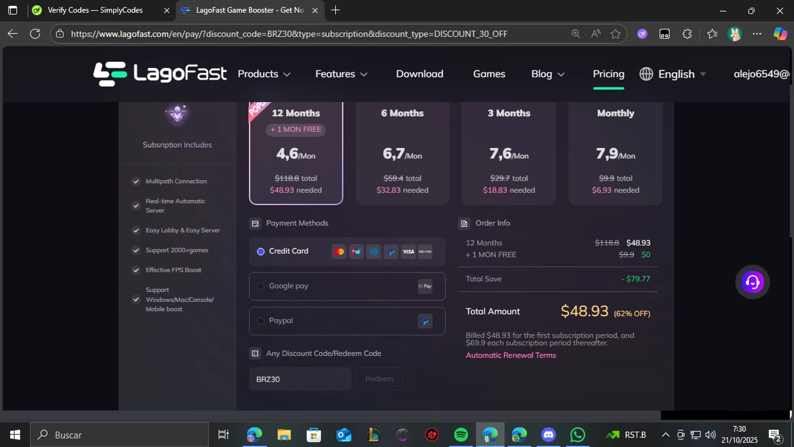
Task: Open Edge Settings and more menu
Action: coord(757,34)
